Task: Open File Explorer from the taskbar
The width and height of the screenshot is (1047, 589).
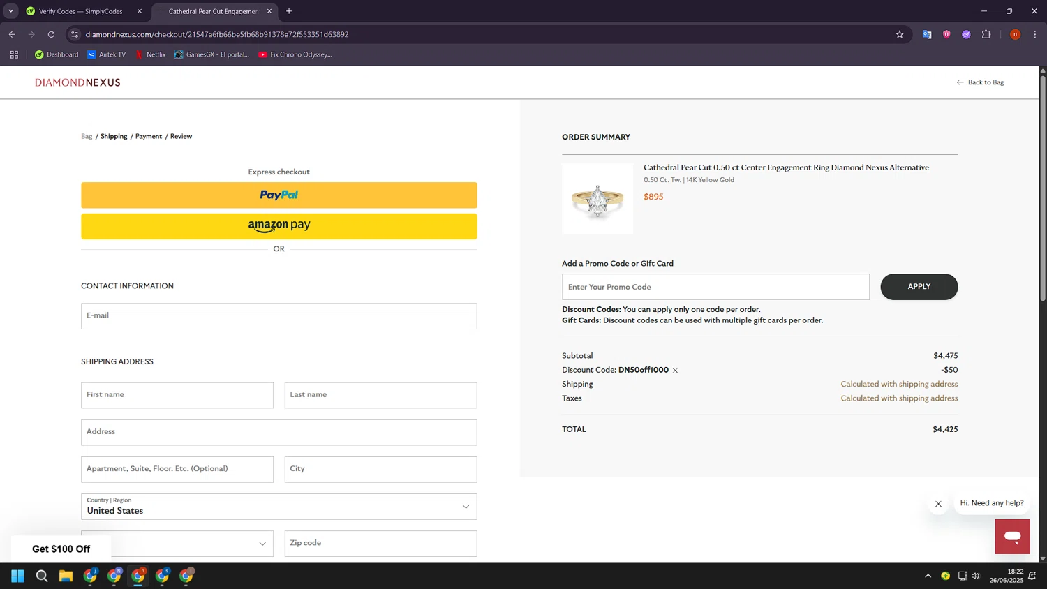Action: point(66,576)
